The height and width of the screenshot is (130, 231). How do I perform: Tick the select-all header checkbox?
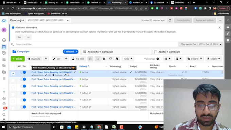pyautogui.click(x=13, y=67)
